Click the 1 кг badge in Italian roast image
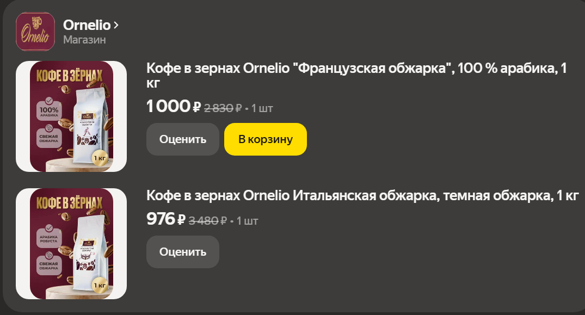Image resolution: width=585 pixels, height=315 pixels. [x=100, y=285]
